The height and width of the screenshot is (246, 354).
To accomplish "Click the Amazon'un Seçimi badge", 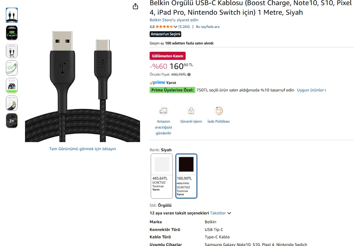I will pyautogui.click(x=165, y=34).
